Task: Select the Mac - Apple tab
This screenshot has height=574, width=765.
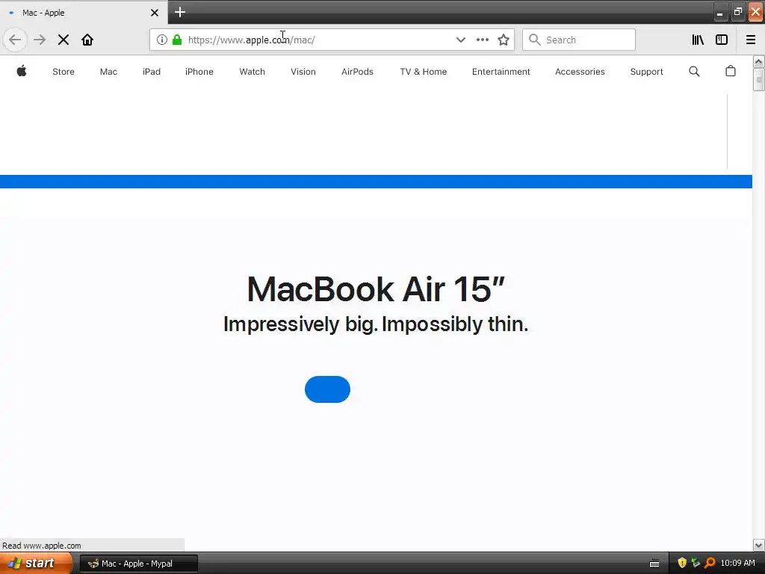Action: click(x=84, y=13)
